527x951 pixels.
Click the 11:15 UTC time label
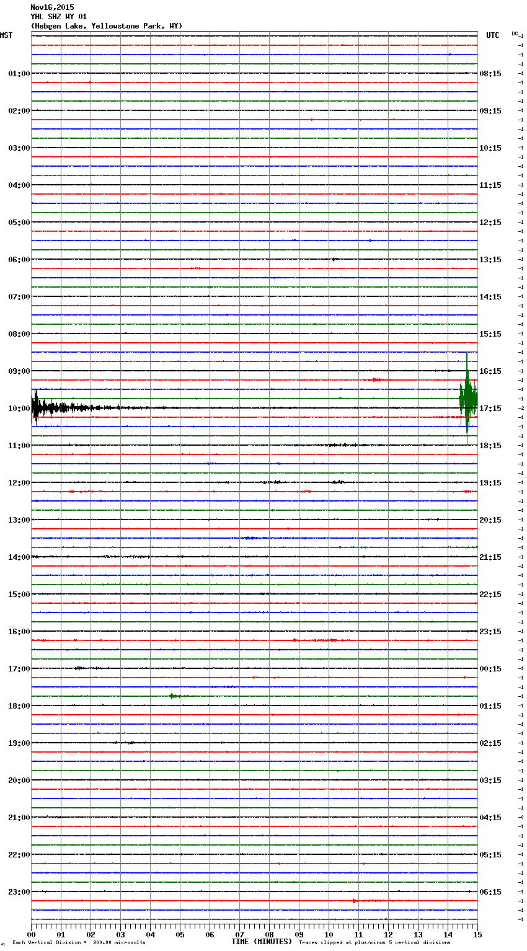pyautogui.click(x=490, y=185)
